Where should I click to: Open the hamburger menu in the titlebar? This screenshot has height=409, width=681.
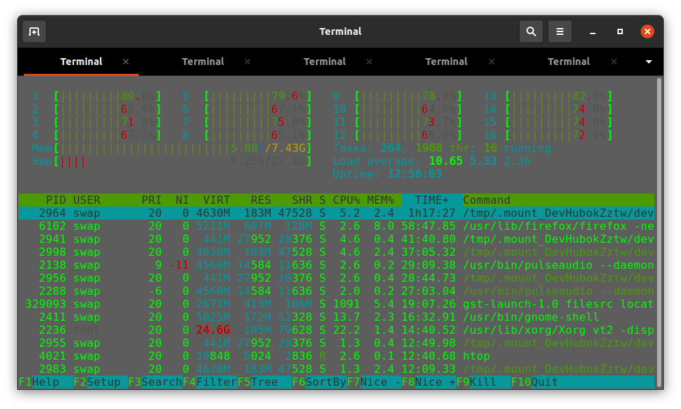559,31
